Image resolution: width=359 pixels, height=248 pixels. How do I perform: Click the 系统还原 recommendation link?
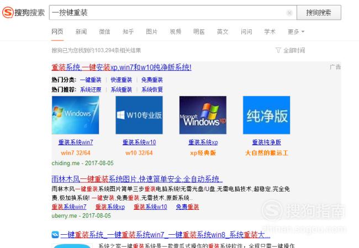[91, 89]
